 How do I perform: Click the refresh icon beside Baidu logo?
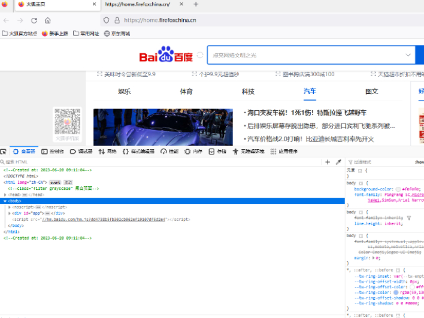tap(200, 55)
